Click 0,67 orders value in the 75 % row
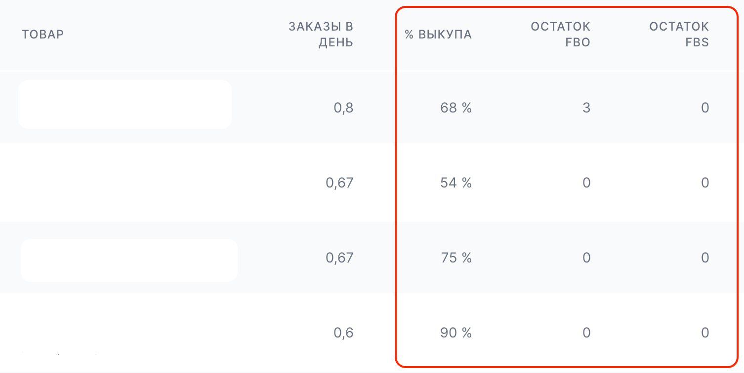 [339, 258]
